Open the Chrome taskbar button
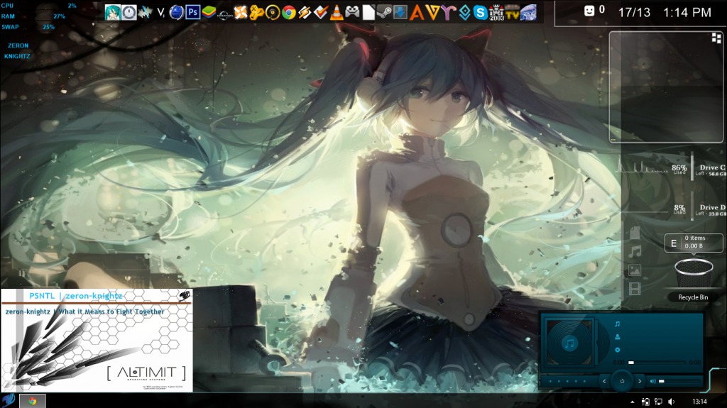Screen dimensions: 727x408 [33, 401]
